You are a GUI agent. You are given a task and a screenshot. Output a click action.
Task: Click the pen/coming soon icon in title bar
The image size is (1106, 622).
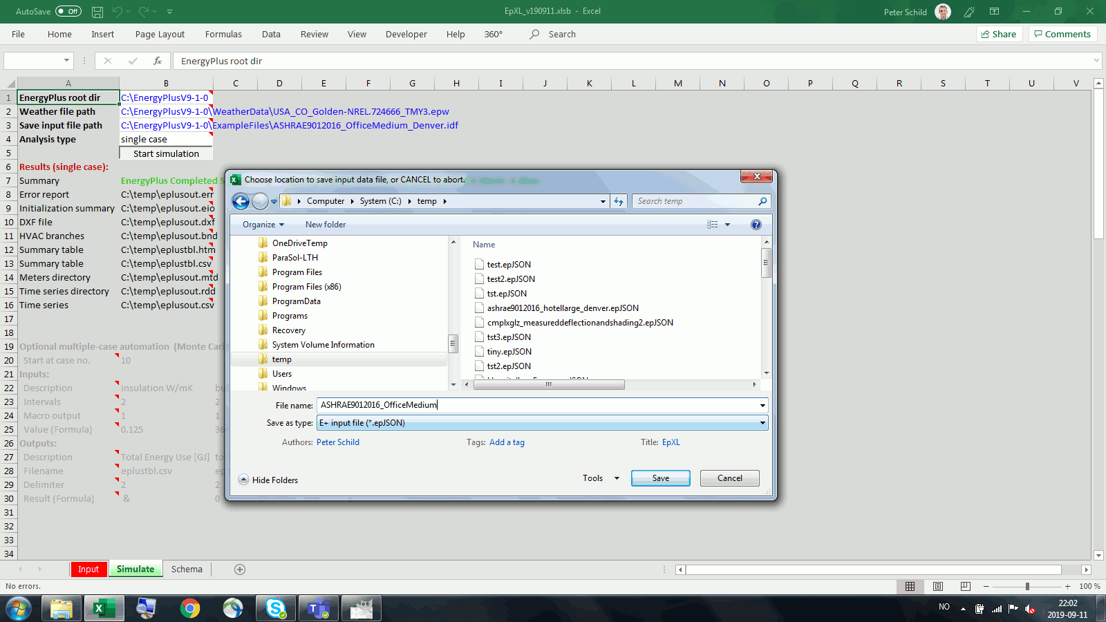[969, 12]
